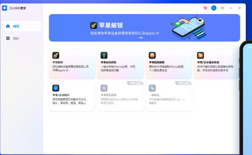
Task: Click the 苹果数据擦除 description about iPhone data
Action: pos(167,68)
